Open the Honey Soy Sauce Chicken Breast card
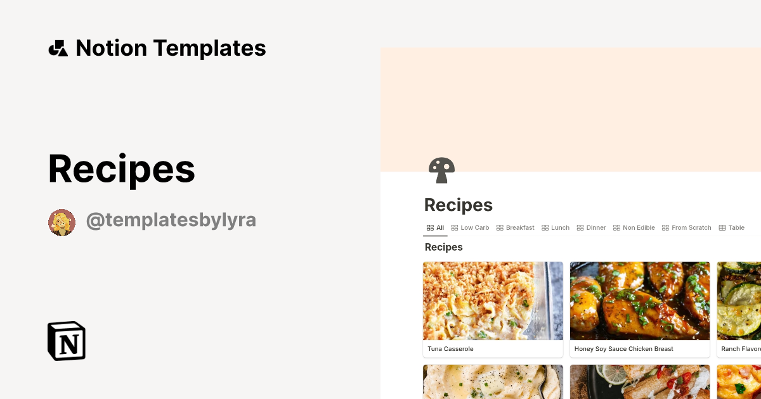The height and width of the screenshot is (399, 761). coord(640,310)
